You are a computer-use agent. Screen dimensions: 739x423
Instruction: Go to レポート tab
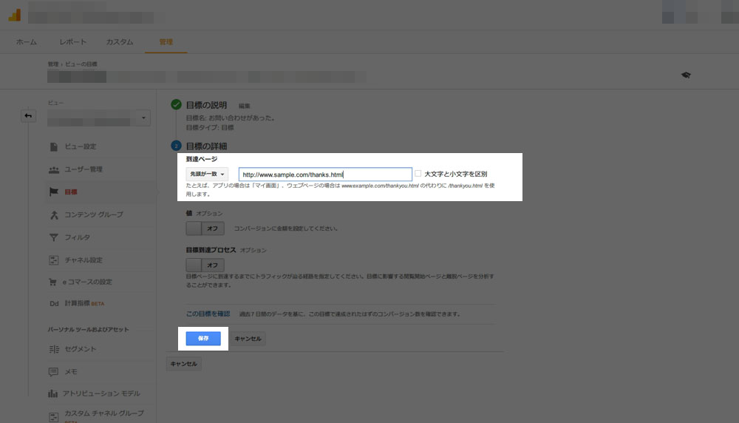pyautogui.click(x=73, y=42)
